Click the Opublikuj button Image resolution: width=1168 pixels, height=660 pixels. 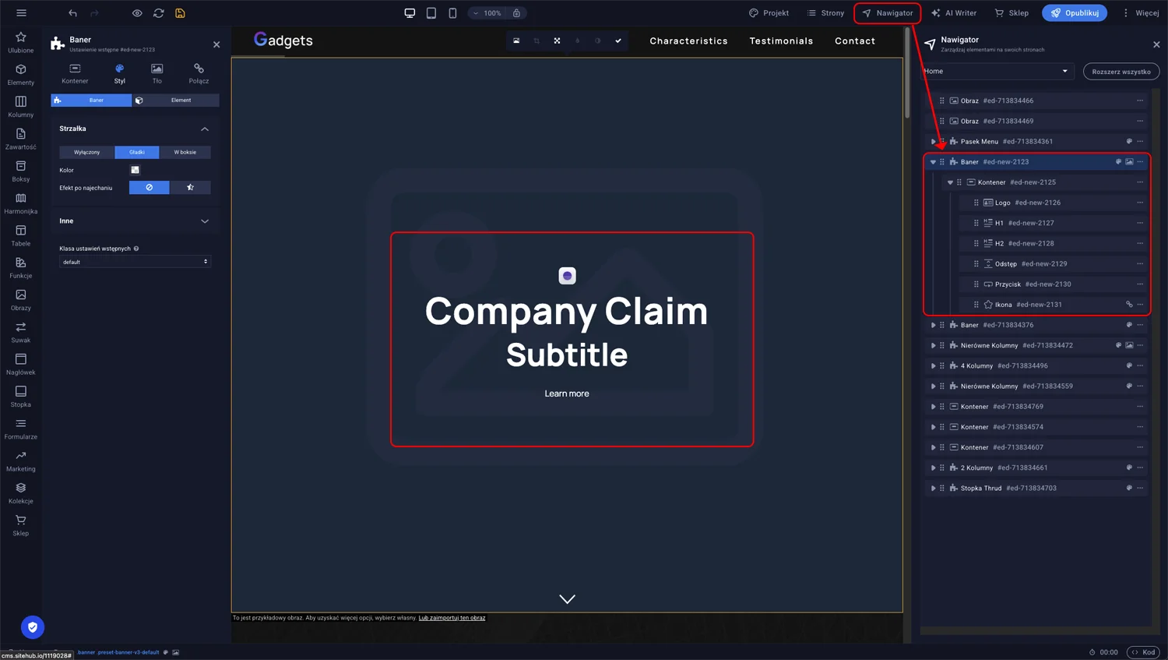click(x=1074, y=12)
